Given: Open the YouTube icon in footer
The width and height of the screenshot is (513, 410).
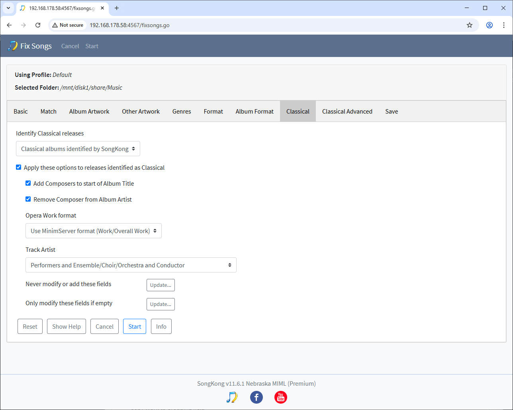Looking at the screenshot, I should coord(281,397).
